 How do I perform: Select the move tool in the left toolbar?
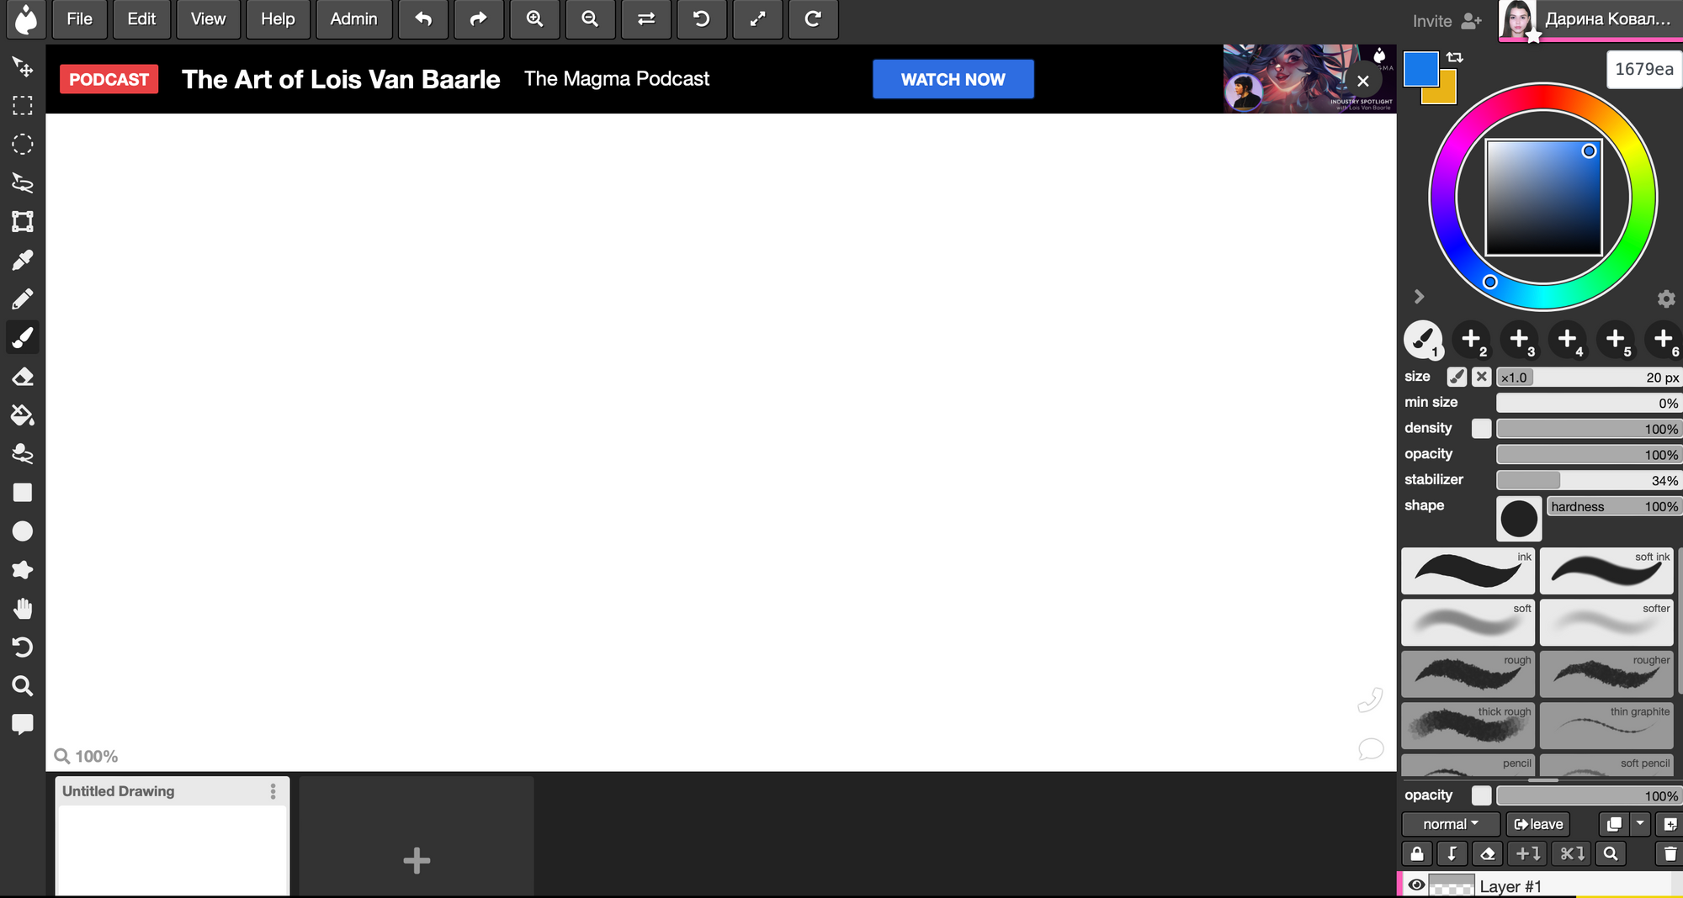(23, 66)
